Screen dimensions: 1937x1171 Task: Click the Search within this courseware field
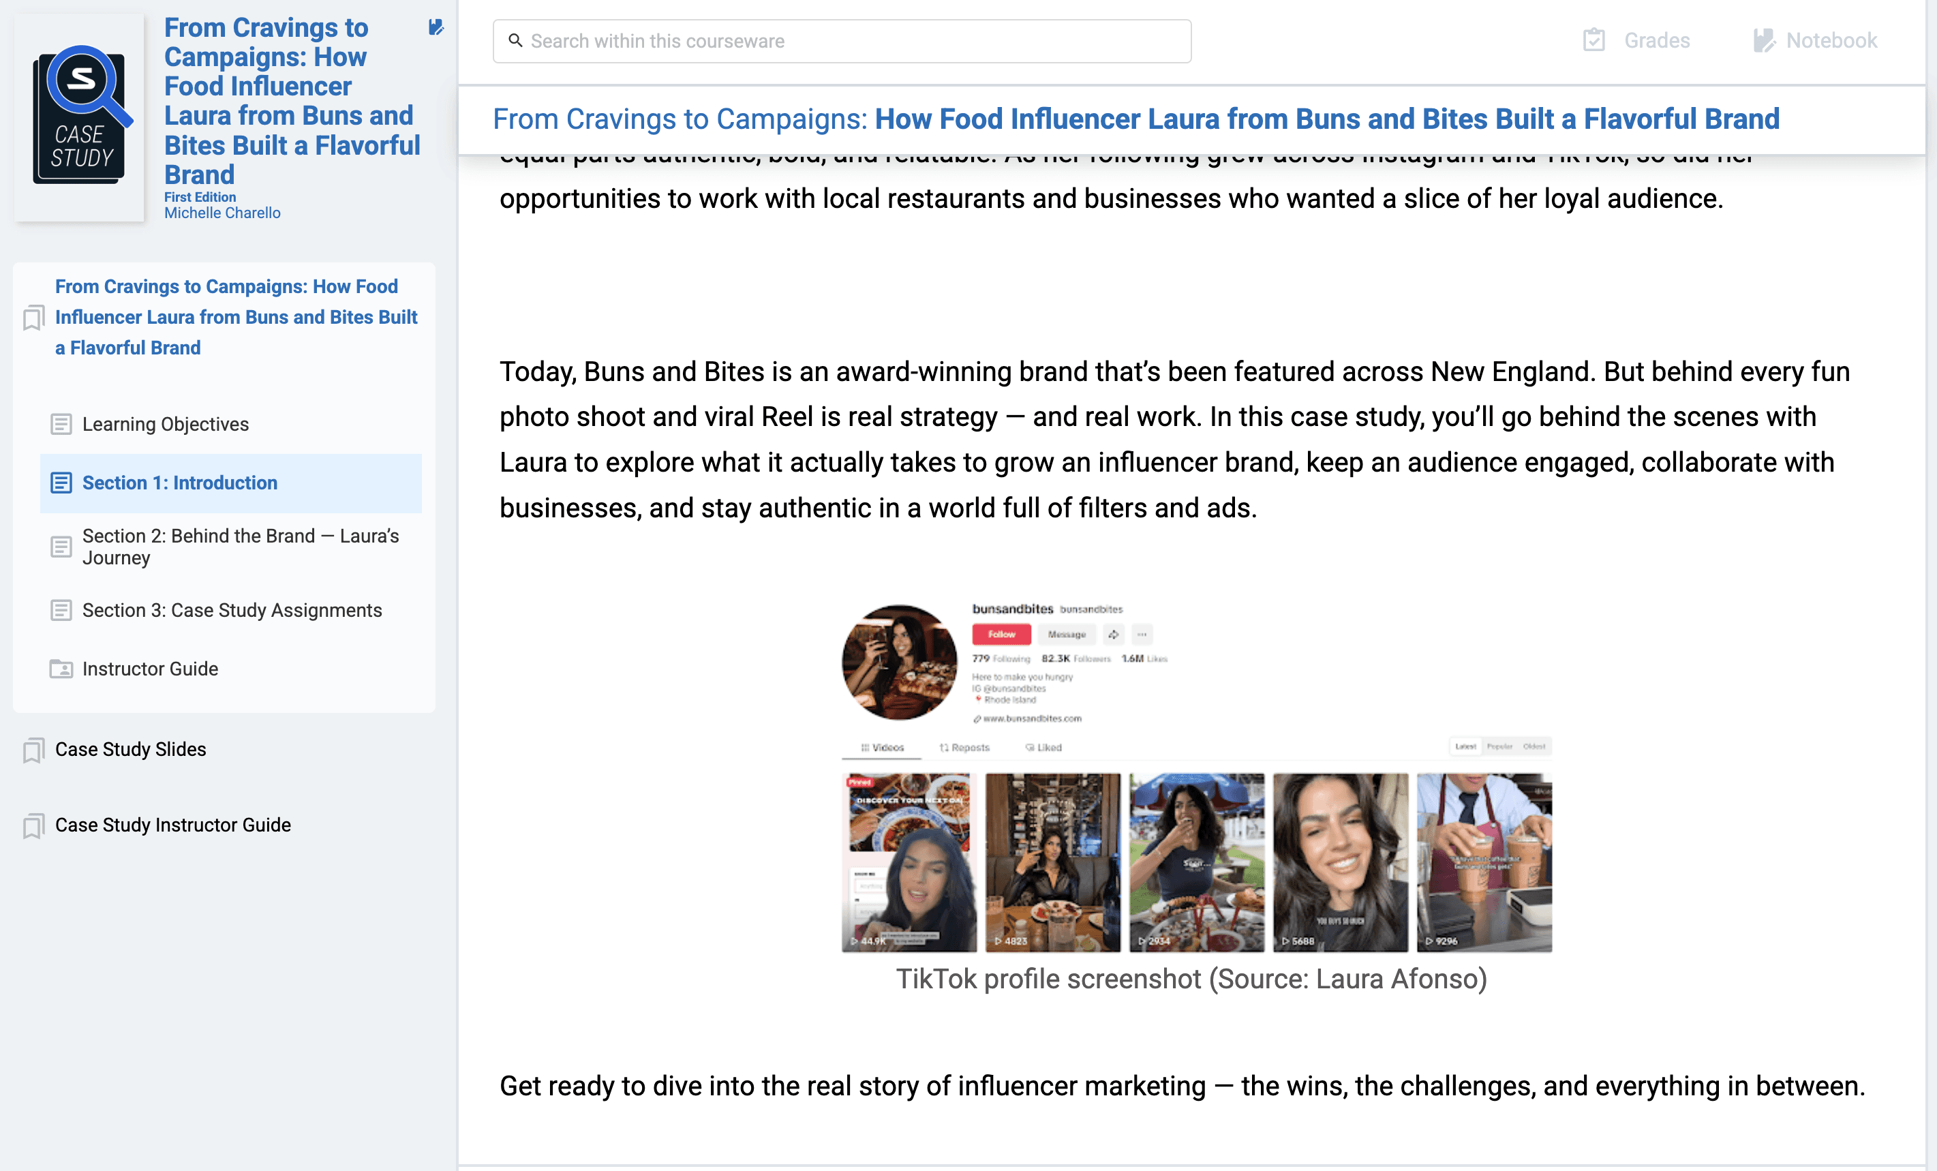(x=853, y=41)
